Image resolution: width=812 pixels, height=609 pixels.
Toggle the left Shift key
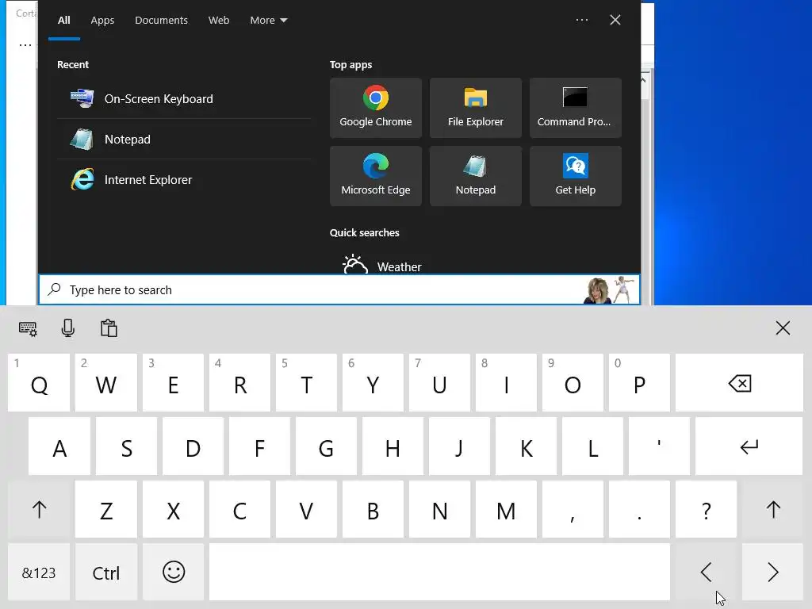coord(39,510)
